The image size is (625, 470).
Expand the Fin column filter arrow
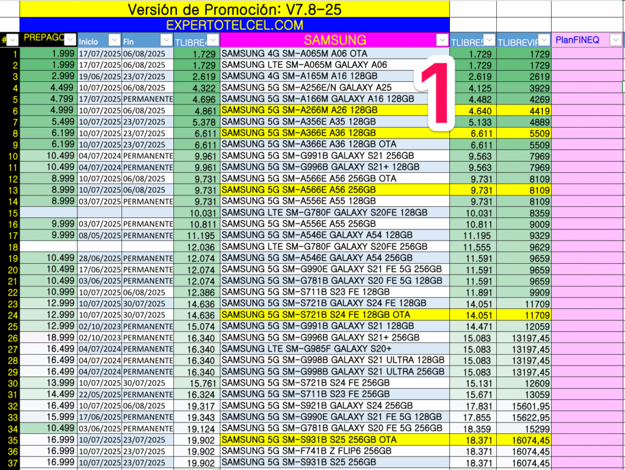click(165, 40)
